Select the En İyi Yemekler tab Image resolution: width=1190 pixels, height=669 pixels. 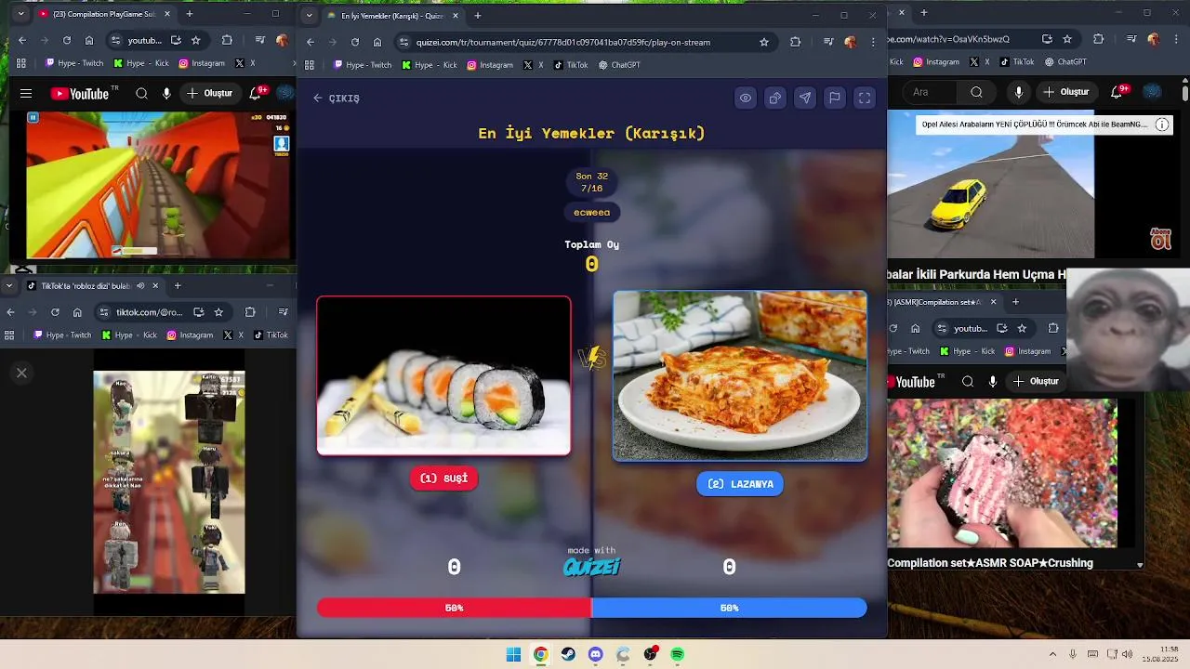(x=393, y=15)
